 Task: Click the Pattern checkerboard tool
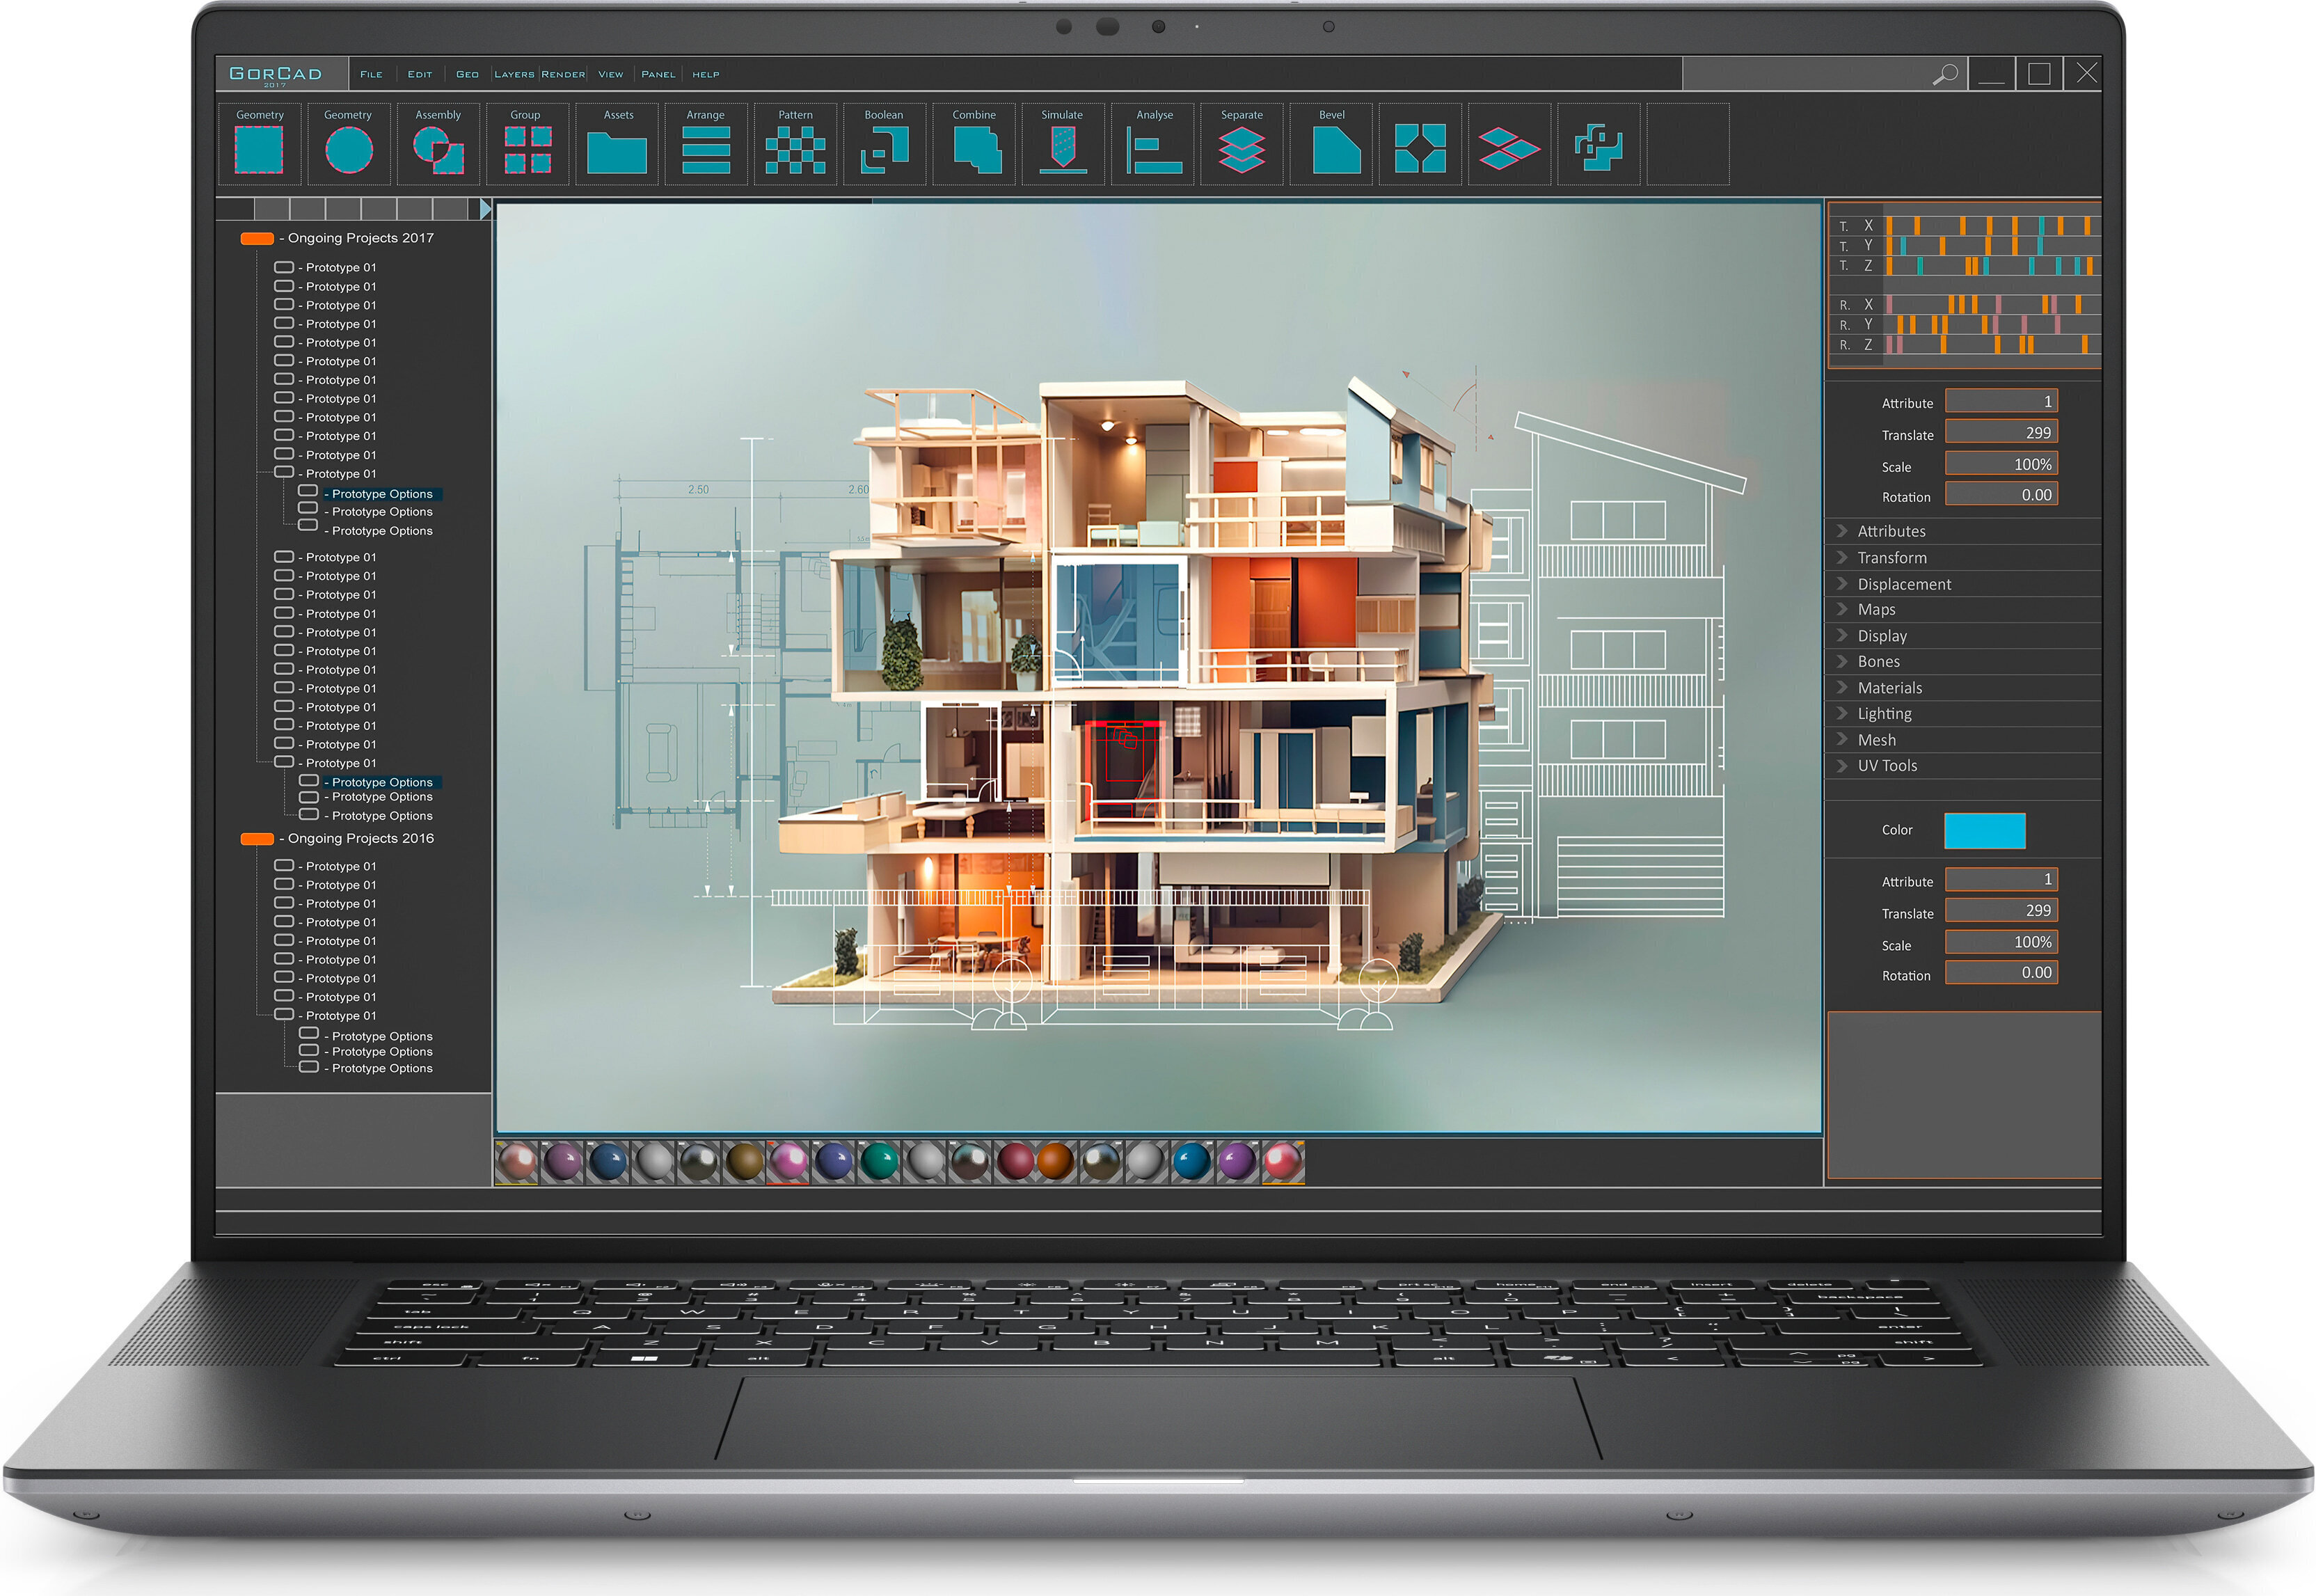[x=795, y=149]
